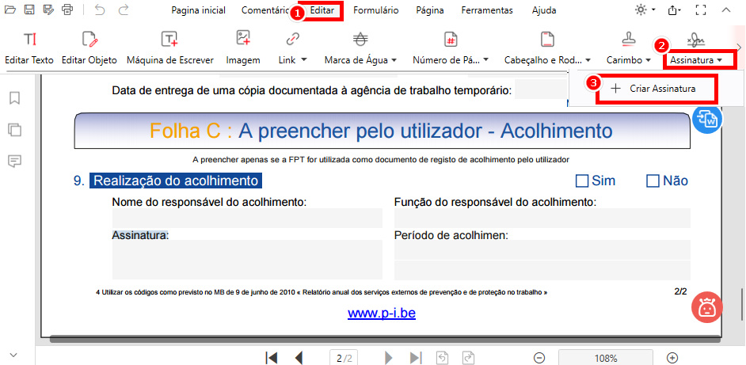Switch to the Editar tab
Viewport: 746px width, 365px height.
322,10
